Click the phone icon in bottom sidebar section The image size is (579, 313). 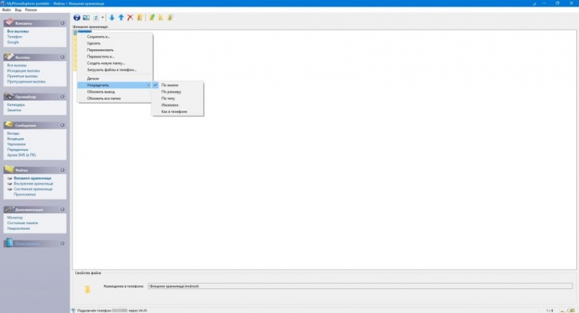(9, 243)
